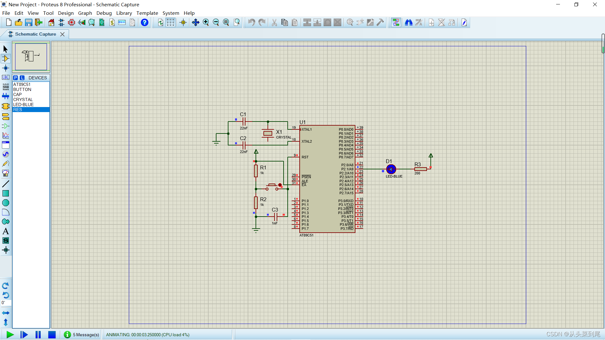Switch to the Schematic Capture tab
605x340 pixels.
pyautogui.click(x=35, y=34)
